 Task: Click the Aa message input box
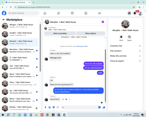[x=79, y=107]
